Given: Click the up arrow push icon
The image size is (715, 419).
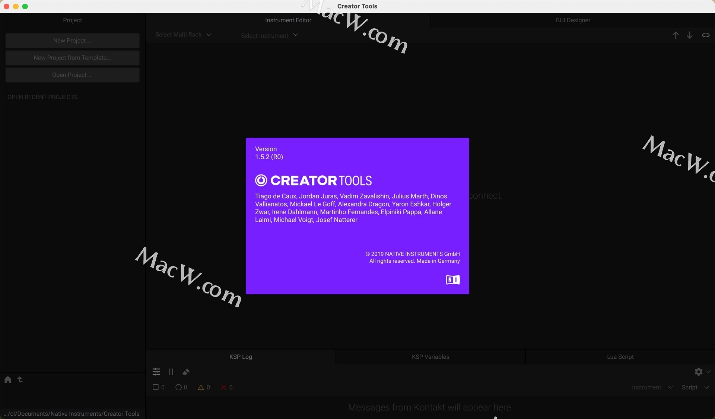Looking at the screenshot, I should click(676, 35).
